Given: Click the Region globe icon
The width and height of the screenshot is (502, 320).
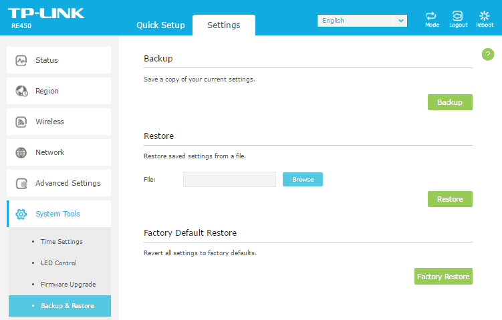Looking at the screenshot, I should (x=21, y=91).
